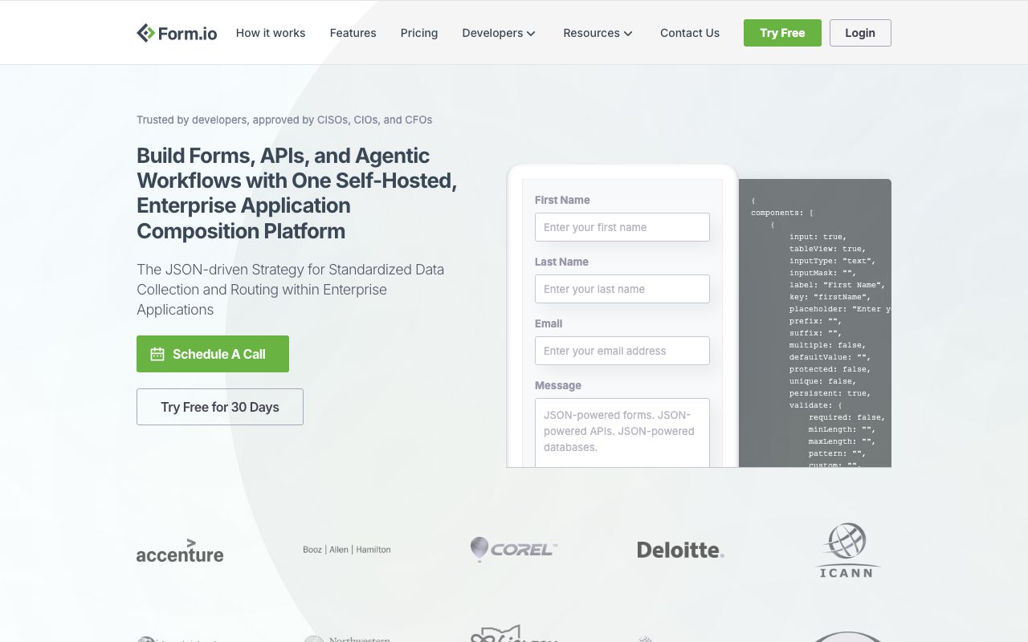Click the 'components: [' code line
Image resolution: width=1028 pixels, height=642 pixels.
(x=782, y=213)
